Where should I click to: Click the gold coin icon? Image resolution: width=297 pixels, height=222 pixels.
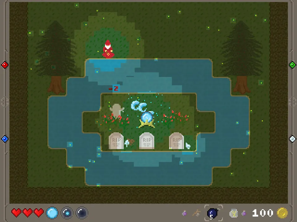tap(282, 213)
